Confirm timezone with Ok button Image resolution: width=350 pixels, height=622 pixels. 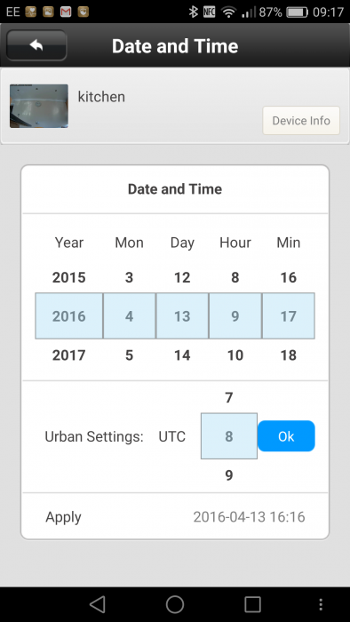pos(286,436)
